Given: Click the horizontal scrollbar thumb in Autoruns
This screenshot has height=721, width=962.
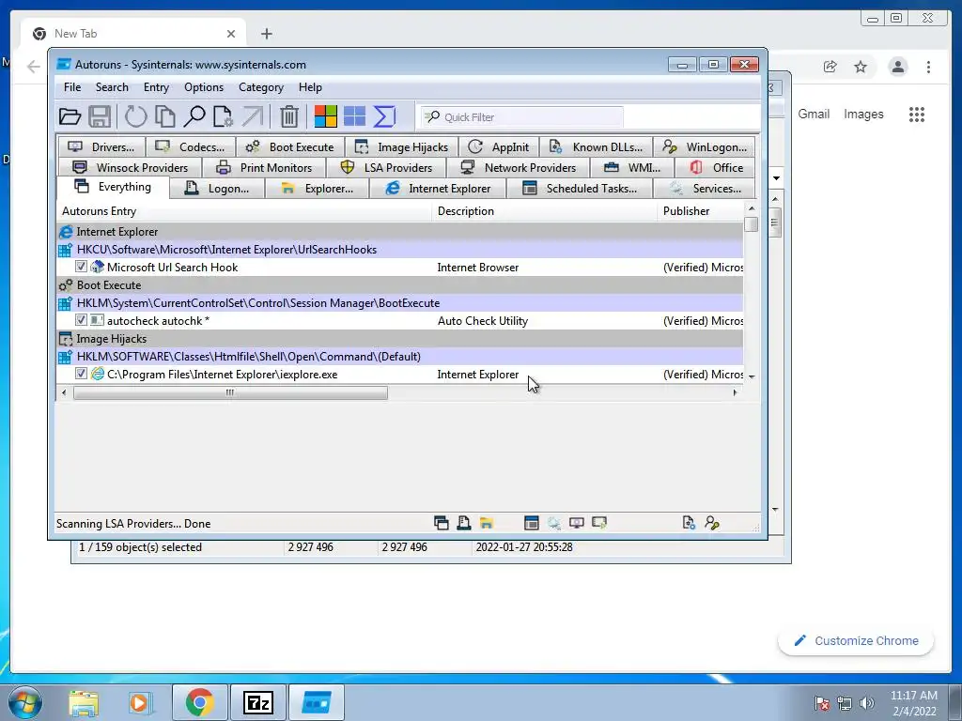Looking at the screenshot, I should click(x=230, y=392).
